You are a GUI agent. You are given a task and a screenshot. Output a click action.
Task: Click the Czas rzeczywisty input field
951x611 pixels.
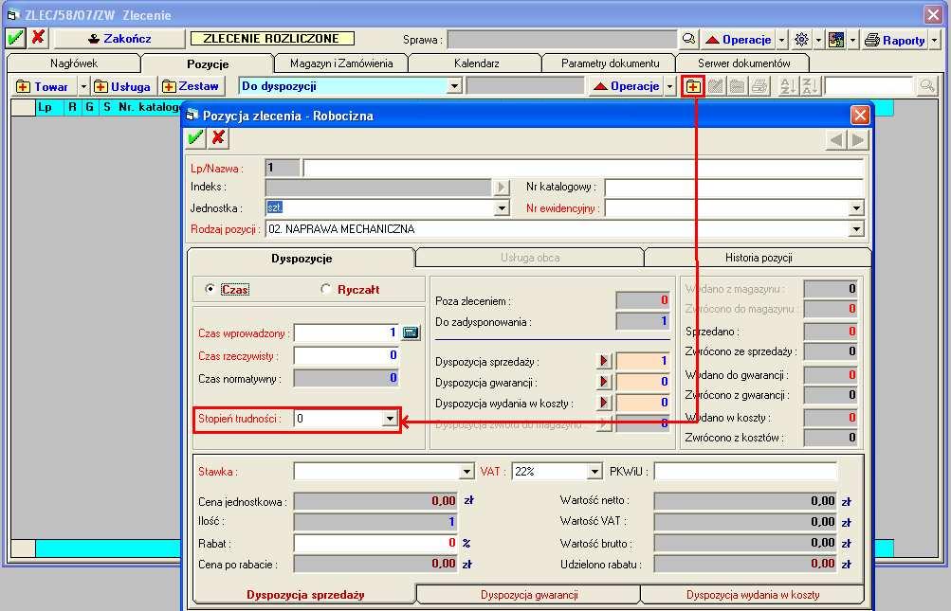click(346, 355)
